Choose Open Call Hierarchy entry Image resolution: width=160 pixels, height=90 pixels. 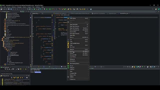tap(78, 28)
